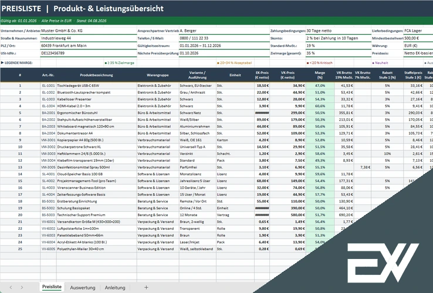Select 7,38 € in VK Brutto 7% column
This screenshot has width=433, height=293.
click(363, 167)
